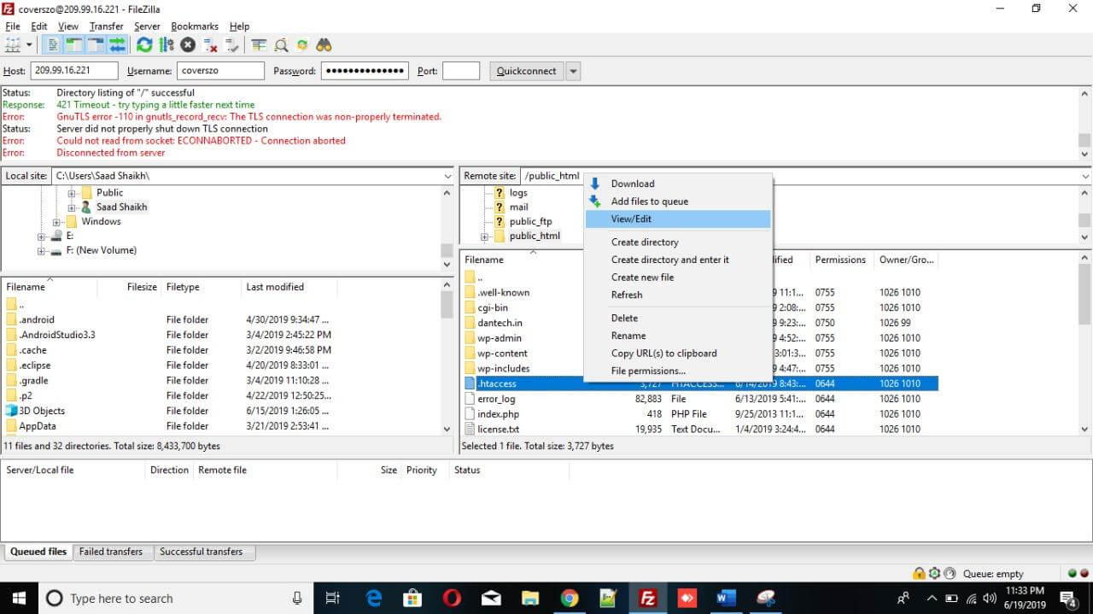Expand the Saad Shaikh folder node
Viewport: 1093px width, 614px height.
(x=72, y=208)
